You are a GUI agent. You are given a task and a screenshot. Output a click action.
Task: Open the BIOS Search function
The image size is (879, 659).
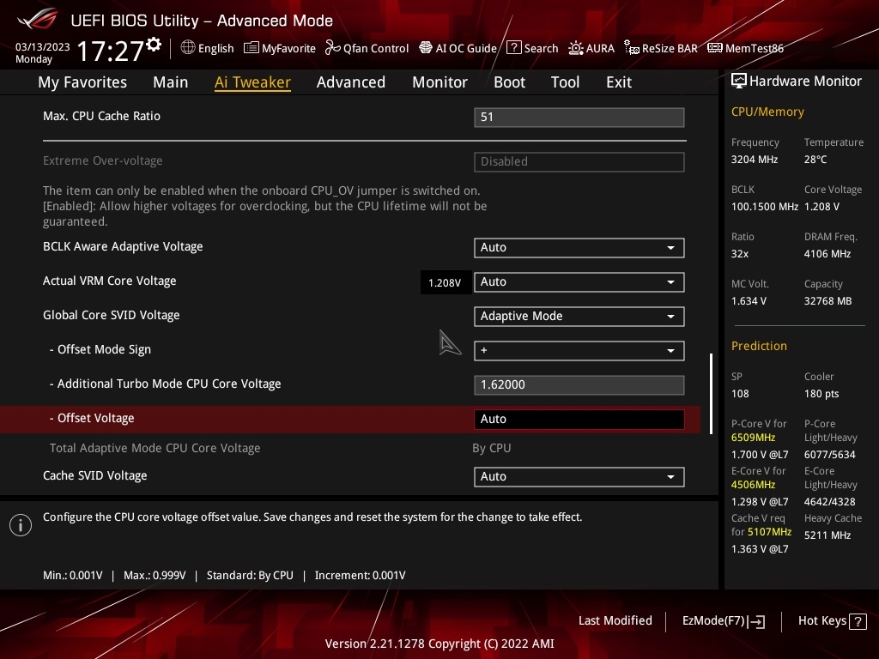532,48
